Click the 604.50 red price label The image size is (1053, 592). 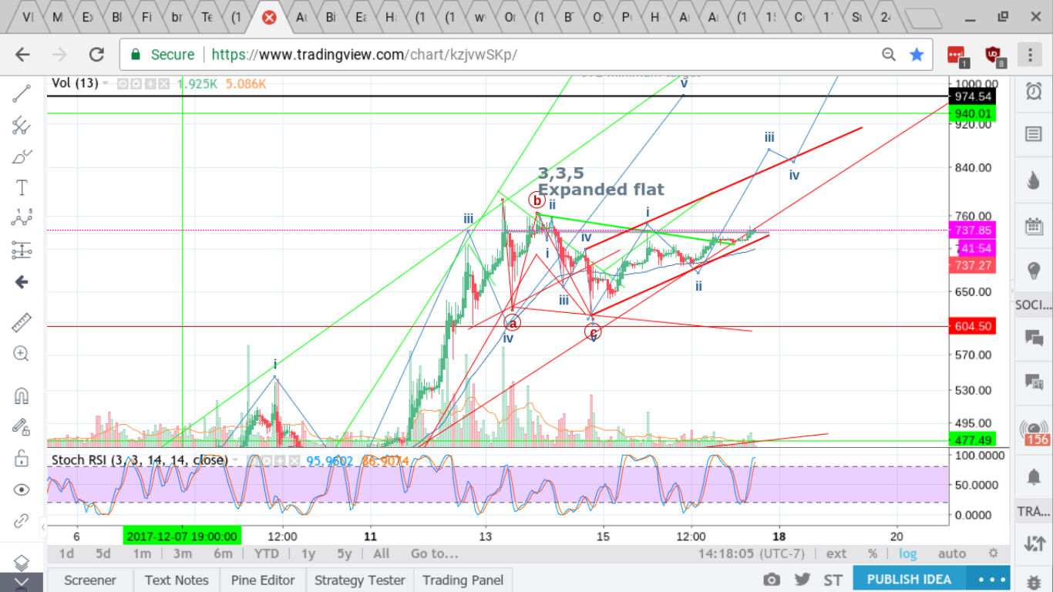click(972, 327)
